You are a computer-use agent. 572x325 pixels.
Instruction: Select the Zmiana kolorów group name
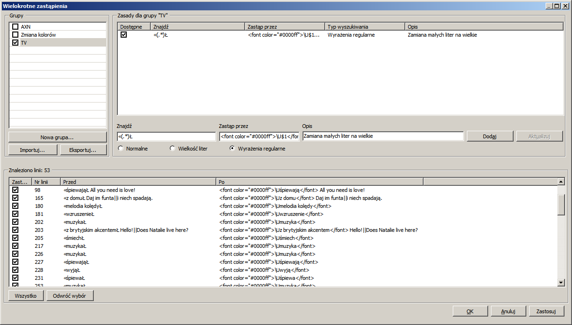tap(39, 35)
